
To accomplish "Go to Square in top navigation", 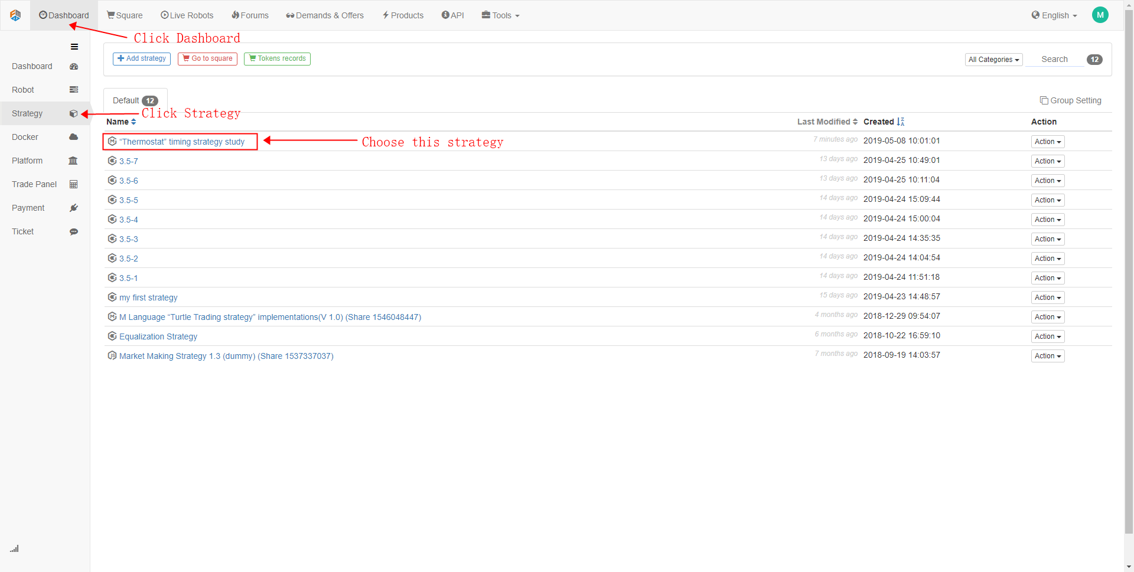I will click(125, 15).
